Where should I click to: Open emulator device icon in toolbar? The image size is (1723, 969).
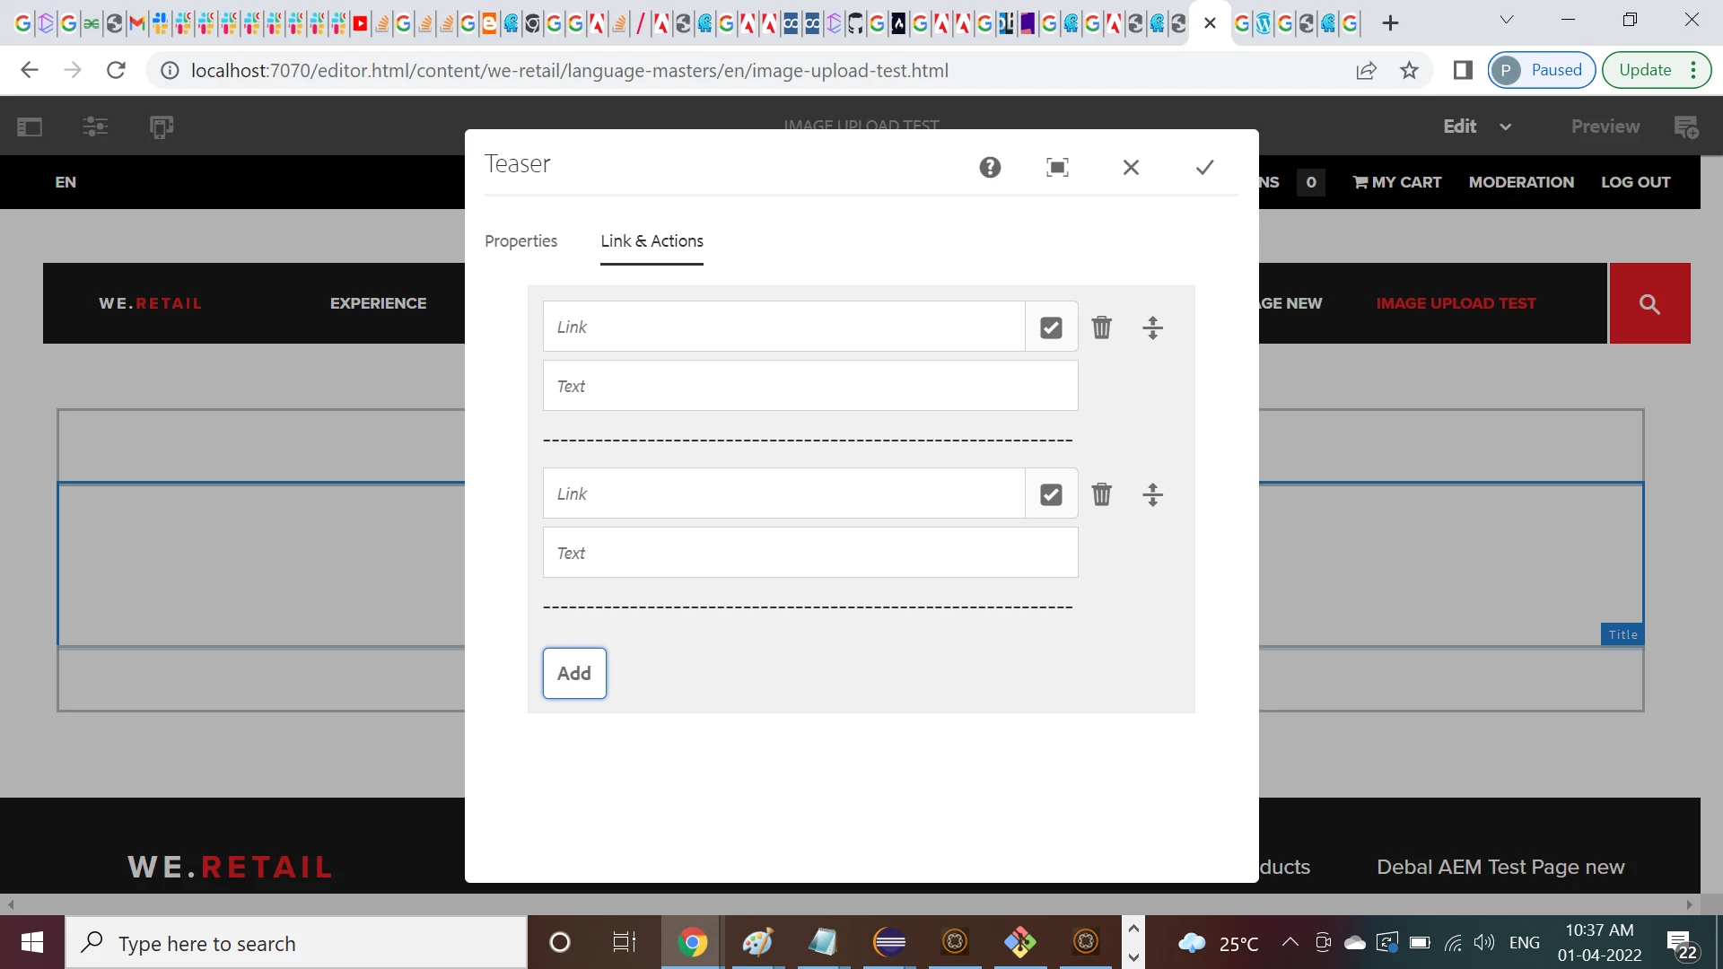(162, 127)
